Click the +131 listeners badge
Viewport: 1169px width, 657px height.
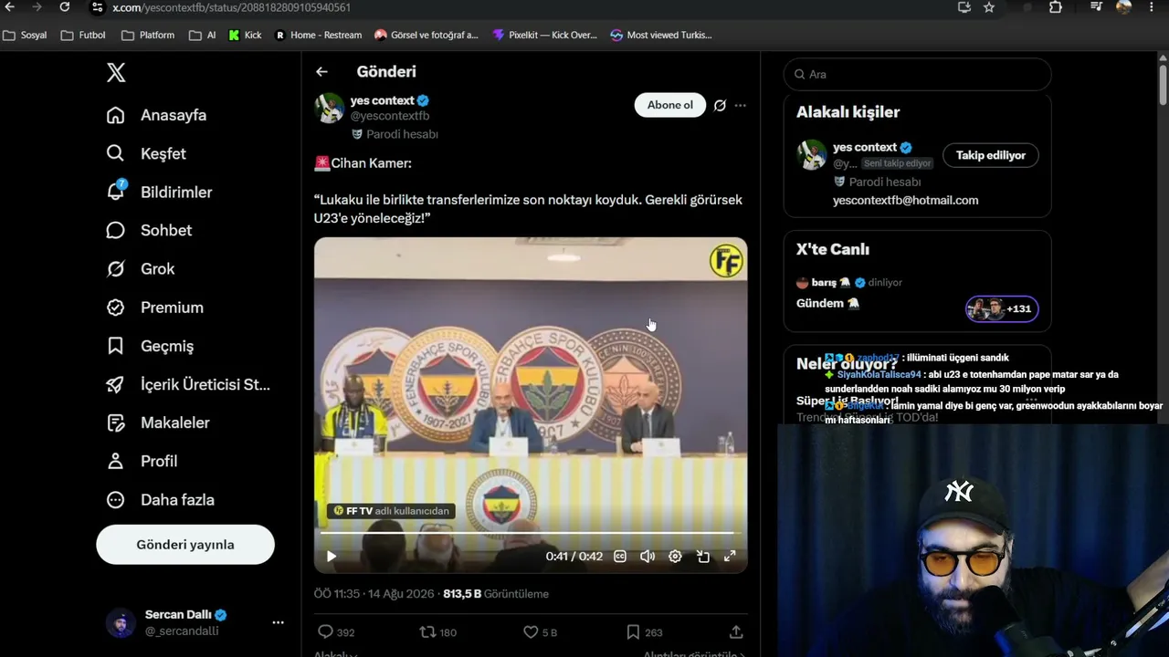click(1002, 309)
